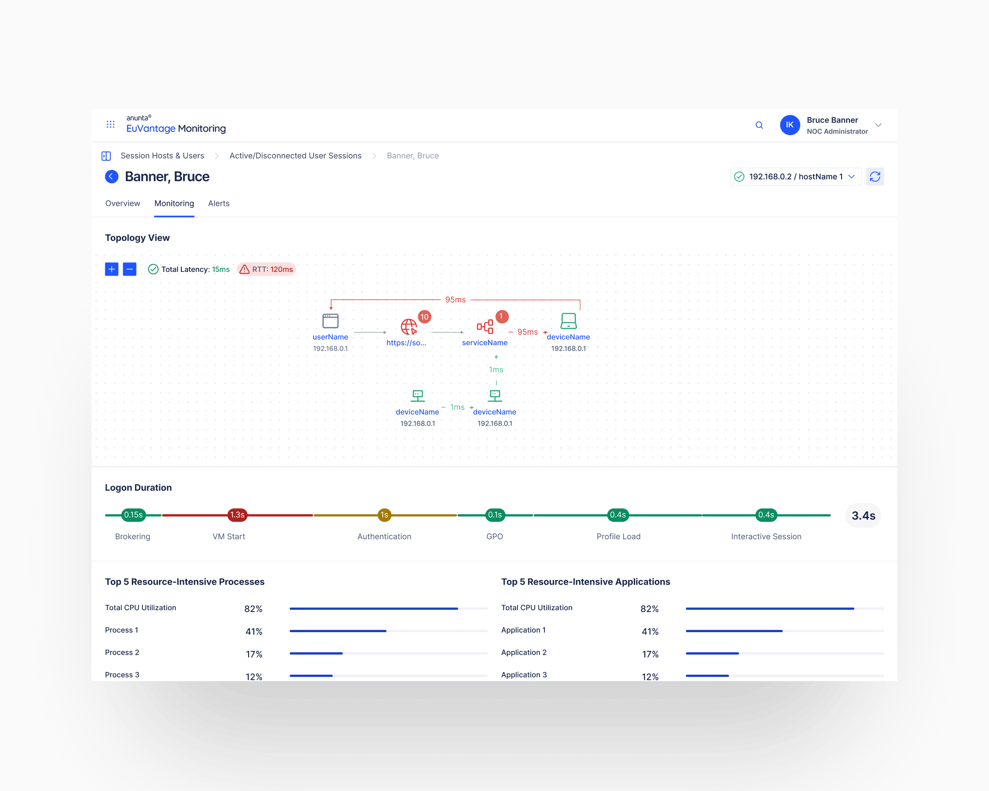Click the refresh sync icon

pos(875,177)
